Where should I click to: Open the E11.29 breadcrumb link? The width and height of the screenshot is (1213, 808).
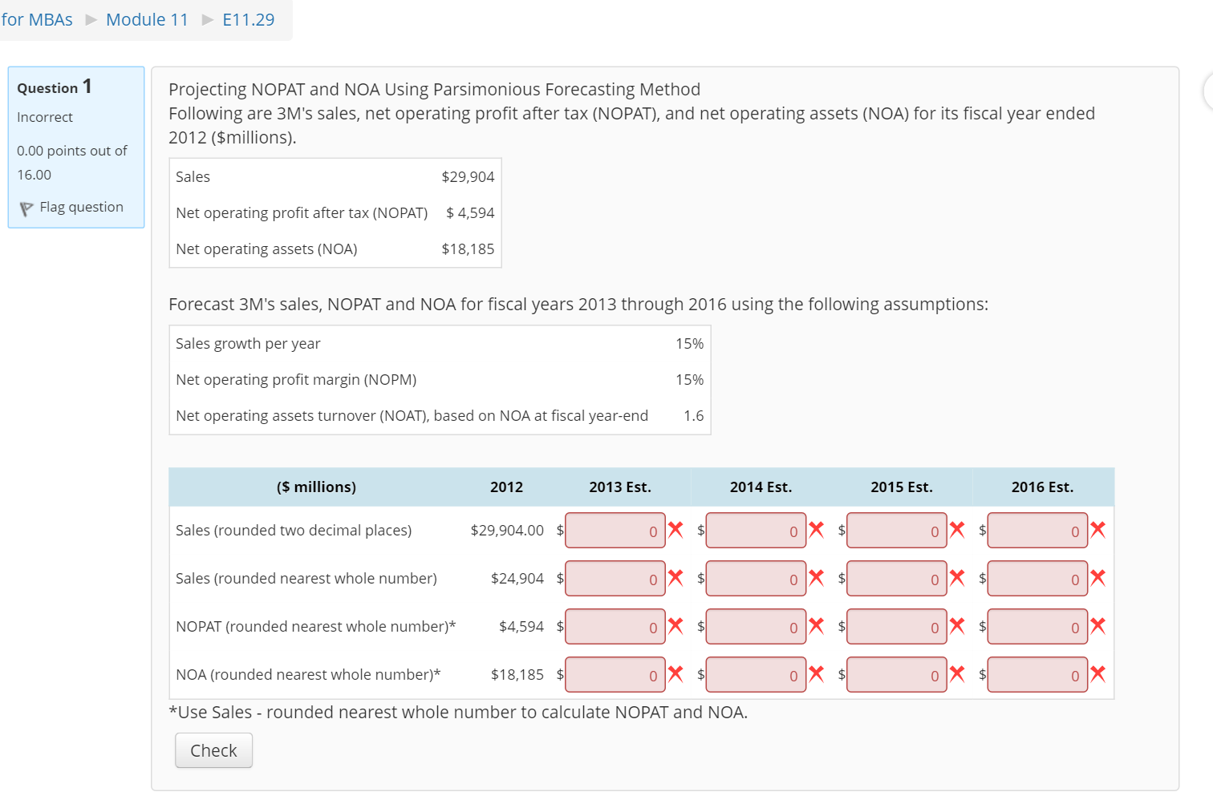point(249,19)
